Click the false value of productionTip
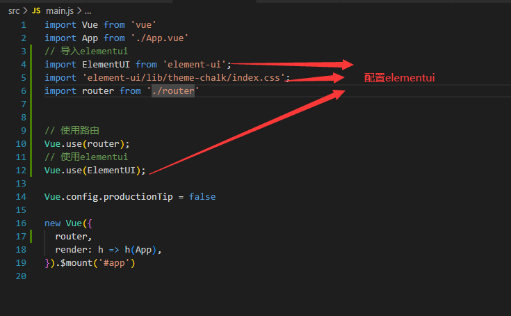The image size is (511, 316). click(x=202, y=197)
